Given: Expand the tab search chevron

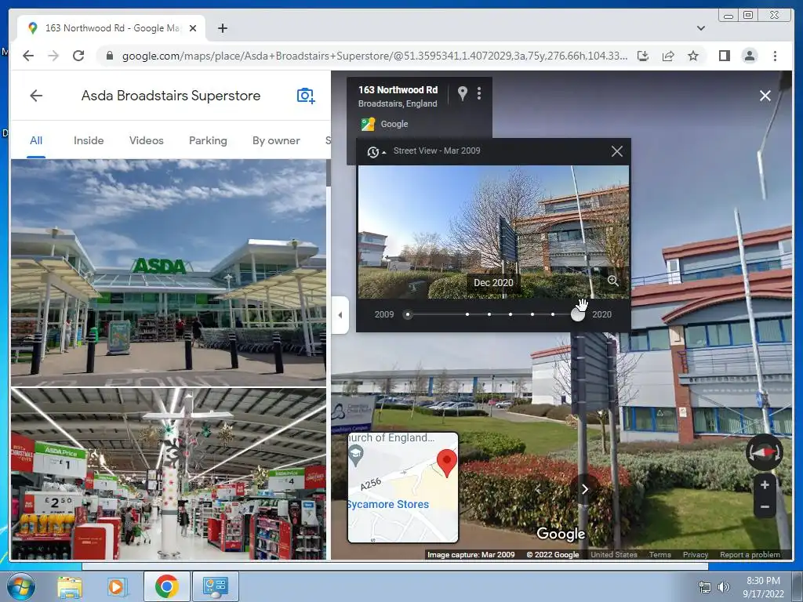Looking at the screenshot, I should tap(700, 28).
